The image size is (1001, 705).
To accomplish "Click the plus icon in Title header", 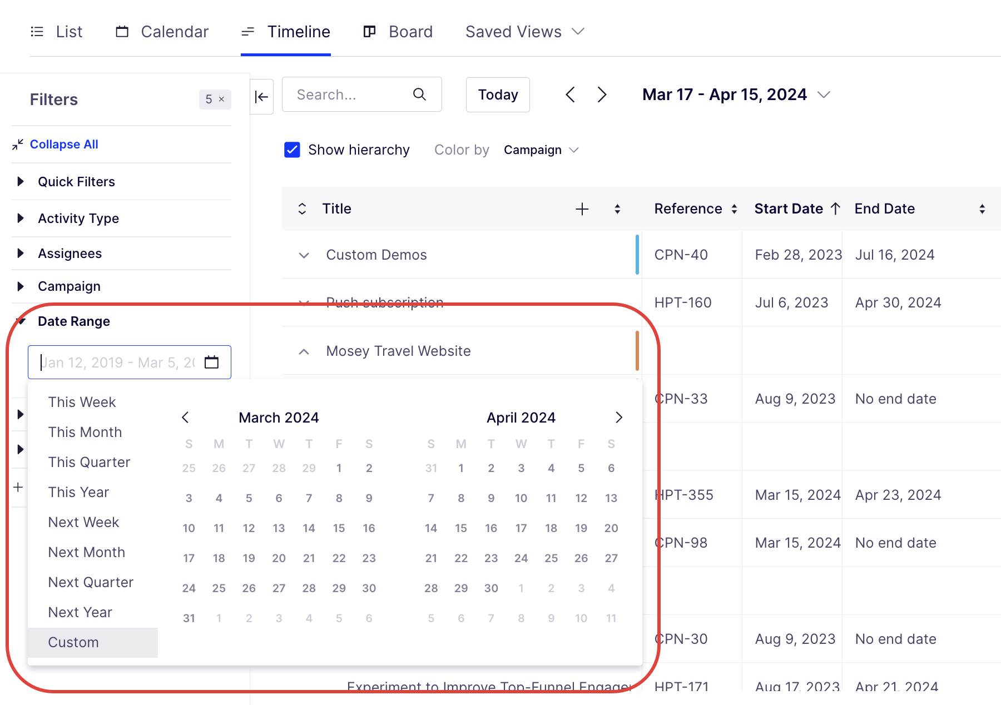I will coord(582,209).
